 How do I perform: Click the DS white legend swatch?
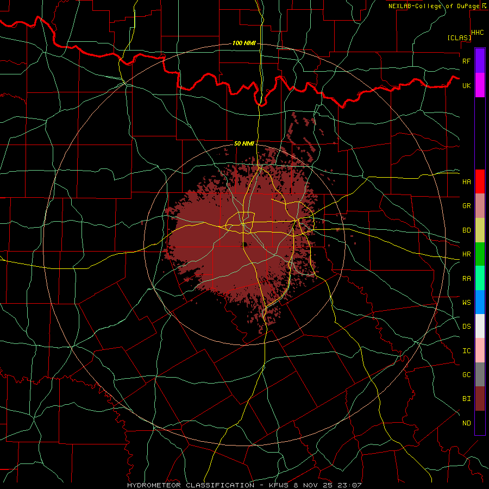point(480,326)
